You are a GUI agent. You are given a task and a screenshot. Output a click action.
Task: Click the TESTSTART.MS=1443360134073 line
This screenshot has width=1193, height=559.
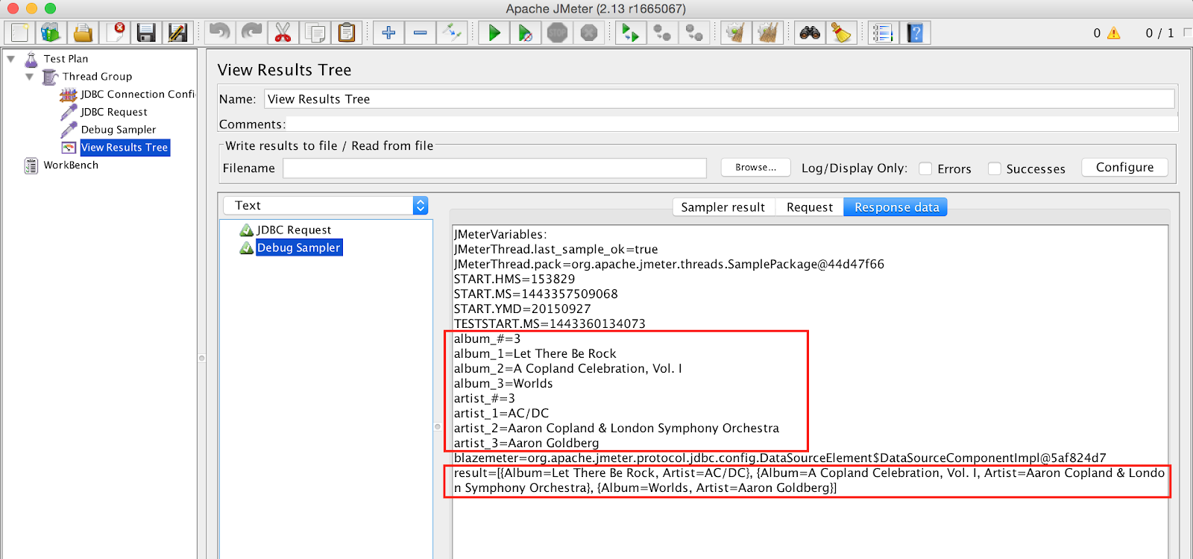point(550,324)
